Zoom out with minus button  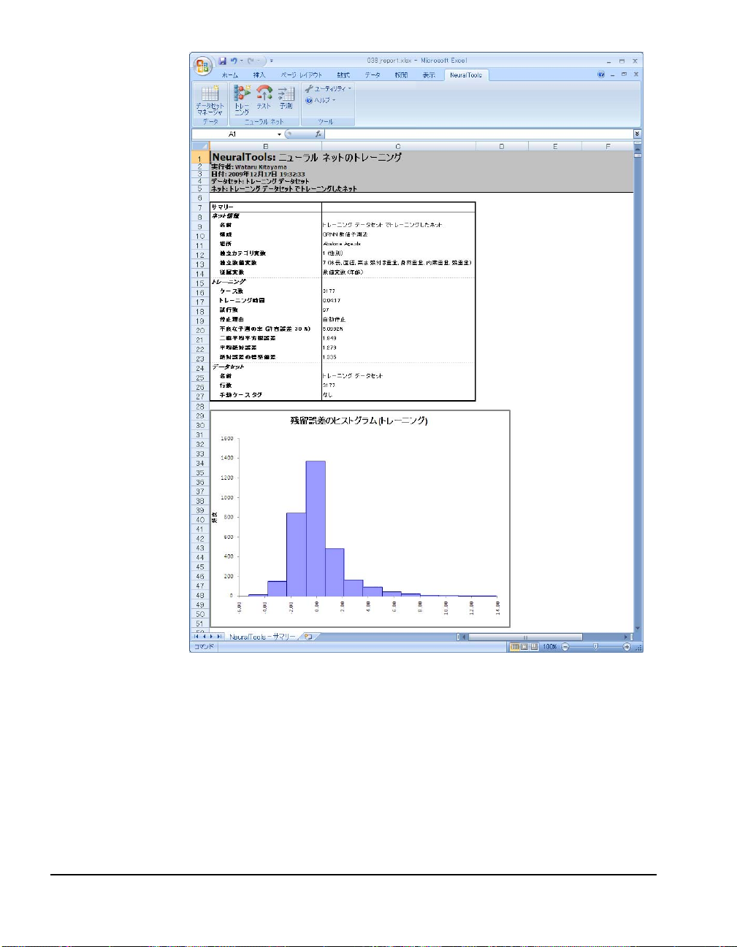pyautogui.click(x=565, y=647)
